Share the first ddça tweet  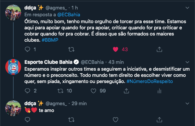[159, 49]
